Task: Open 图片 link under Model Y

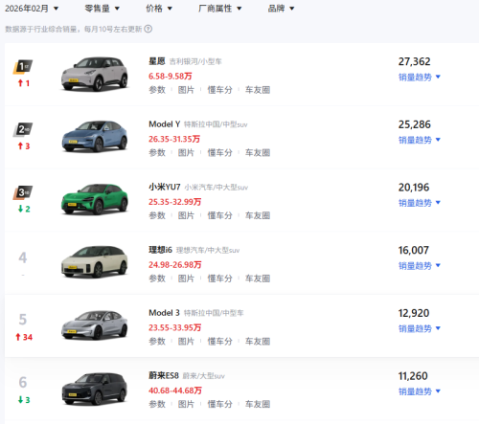Action: tap(186, 153)
